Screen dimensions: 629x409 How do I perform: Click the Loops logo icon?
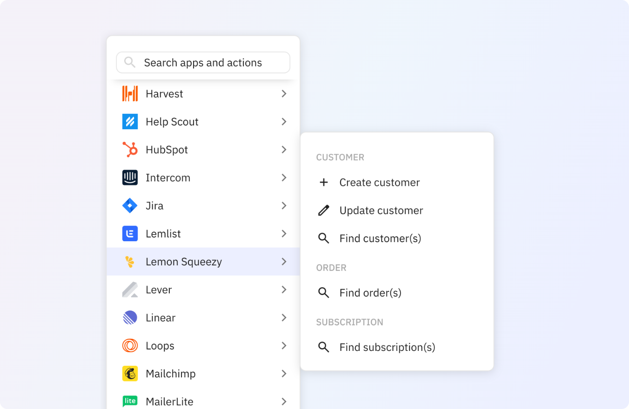click(130, 346)
